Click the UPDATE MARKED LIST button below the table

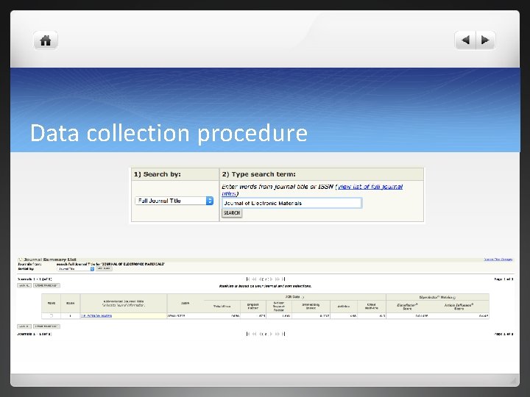[46, 326]
